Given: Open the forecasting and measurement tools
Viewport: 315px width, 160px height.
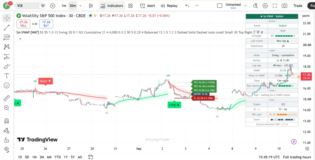Looking at the screenshot, I should pyautogui.click(x=7, y=57).
